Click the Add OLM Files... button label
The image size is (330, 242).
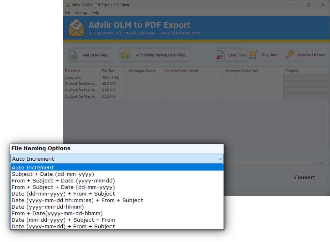[96, 55]
